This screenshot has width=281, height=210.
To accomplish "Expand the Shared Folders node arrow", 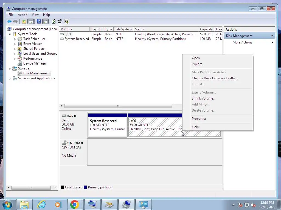I will (x=15, y=49).
